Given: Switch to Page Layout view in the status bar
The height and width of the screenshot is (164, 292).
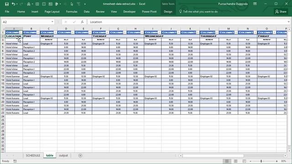Looking at the screenshot, I should coord(235,161).
